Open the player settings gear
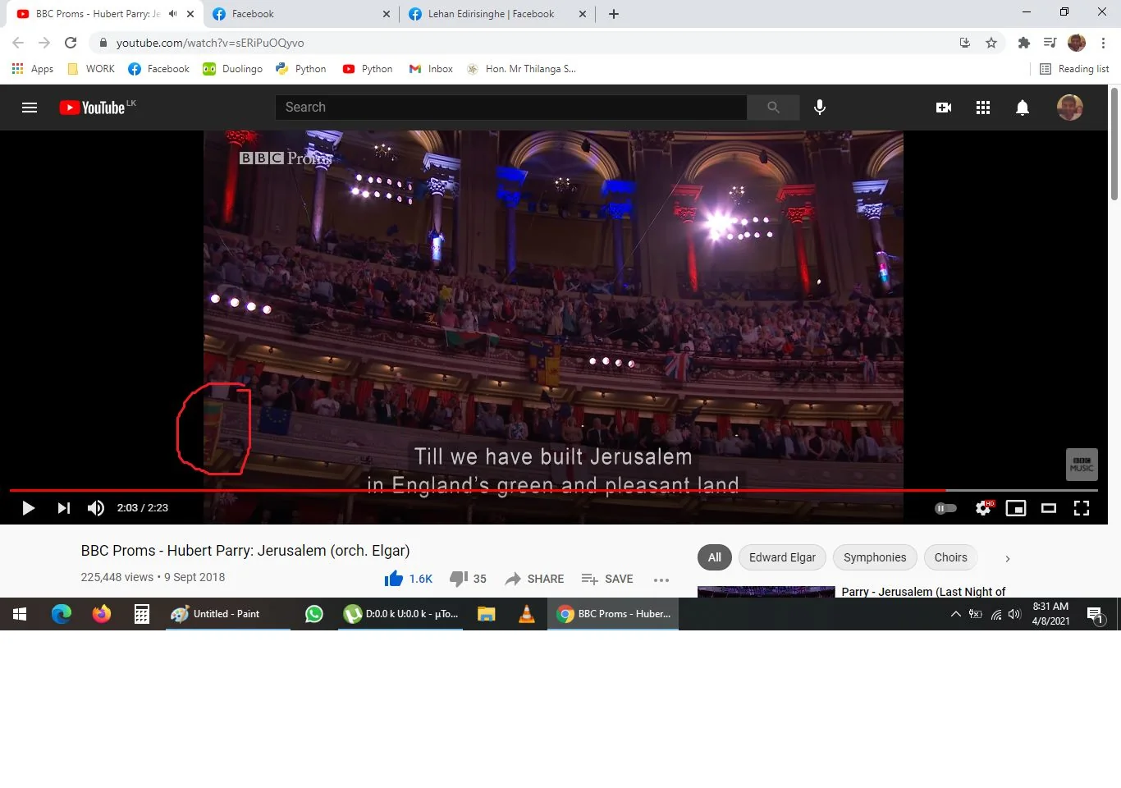 983,508
